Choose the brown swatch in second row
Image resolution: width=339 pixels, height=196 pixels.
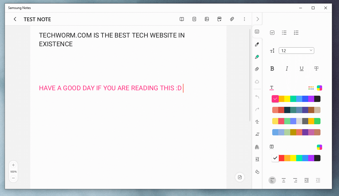pos(311,110)
